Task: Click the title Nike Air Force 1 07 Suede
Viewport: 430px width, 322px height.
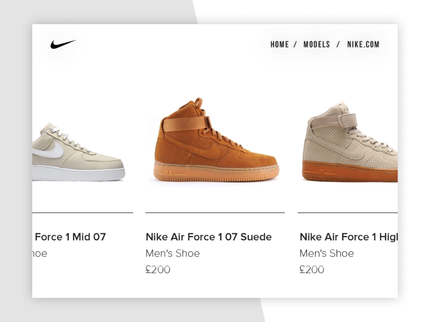Action: 209,237
